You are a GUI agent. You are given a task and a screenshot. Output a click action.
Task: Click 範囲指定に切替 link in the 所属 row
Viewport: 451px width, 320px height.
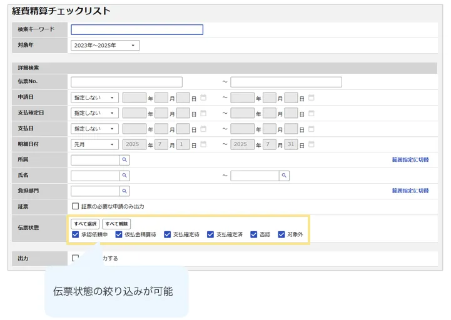coord(410,160)
